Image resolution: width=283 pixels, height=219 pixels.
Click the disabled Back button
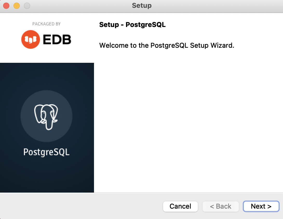(220, 207)
